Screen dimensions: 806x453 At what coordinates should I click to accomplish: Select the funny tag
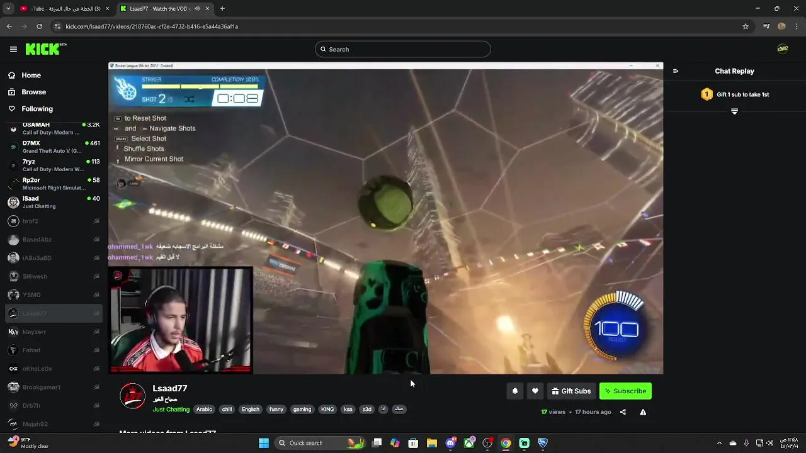pyautogui.click(x=276, y=409)
